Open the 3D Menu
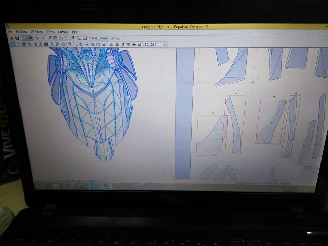Screen dimensions: 328x246 coord(22,32)
